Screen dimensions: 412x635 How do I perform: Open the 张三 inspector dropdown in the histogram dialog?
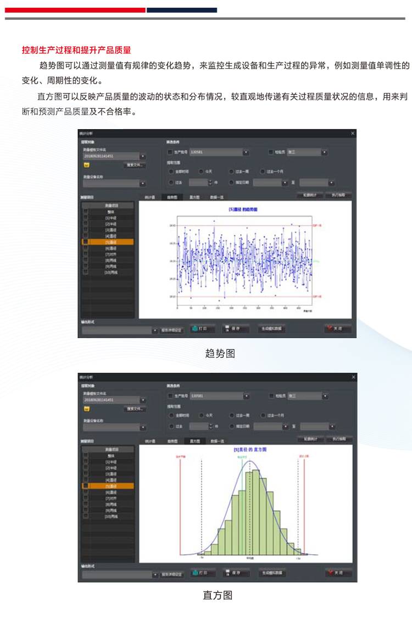(x=325, y=396)
